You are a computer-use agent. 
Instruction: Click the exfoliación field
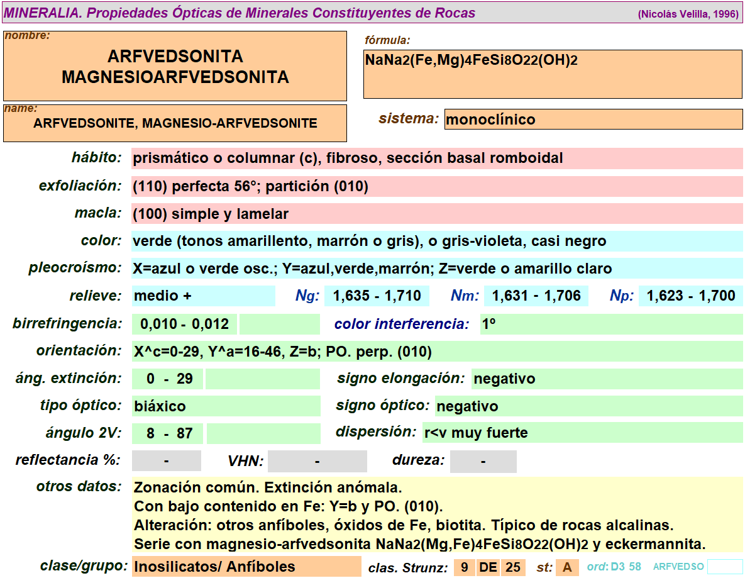tap(436, 186)
